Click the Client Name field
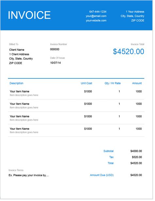 tap(17, 50)
